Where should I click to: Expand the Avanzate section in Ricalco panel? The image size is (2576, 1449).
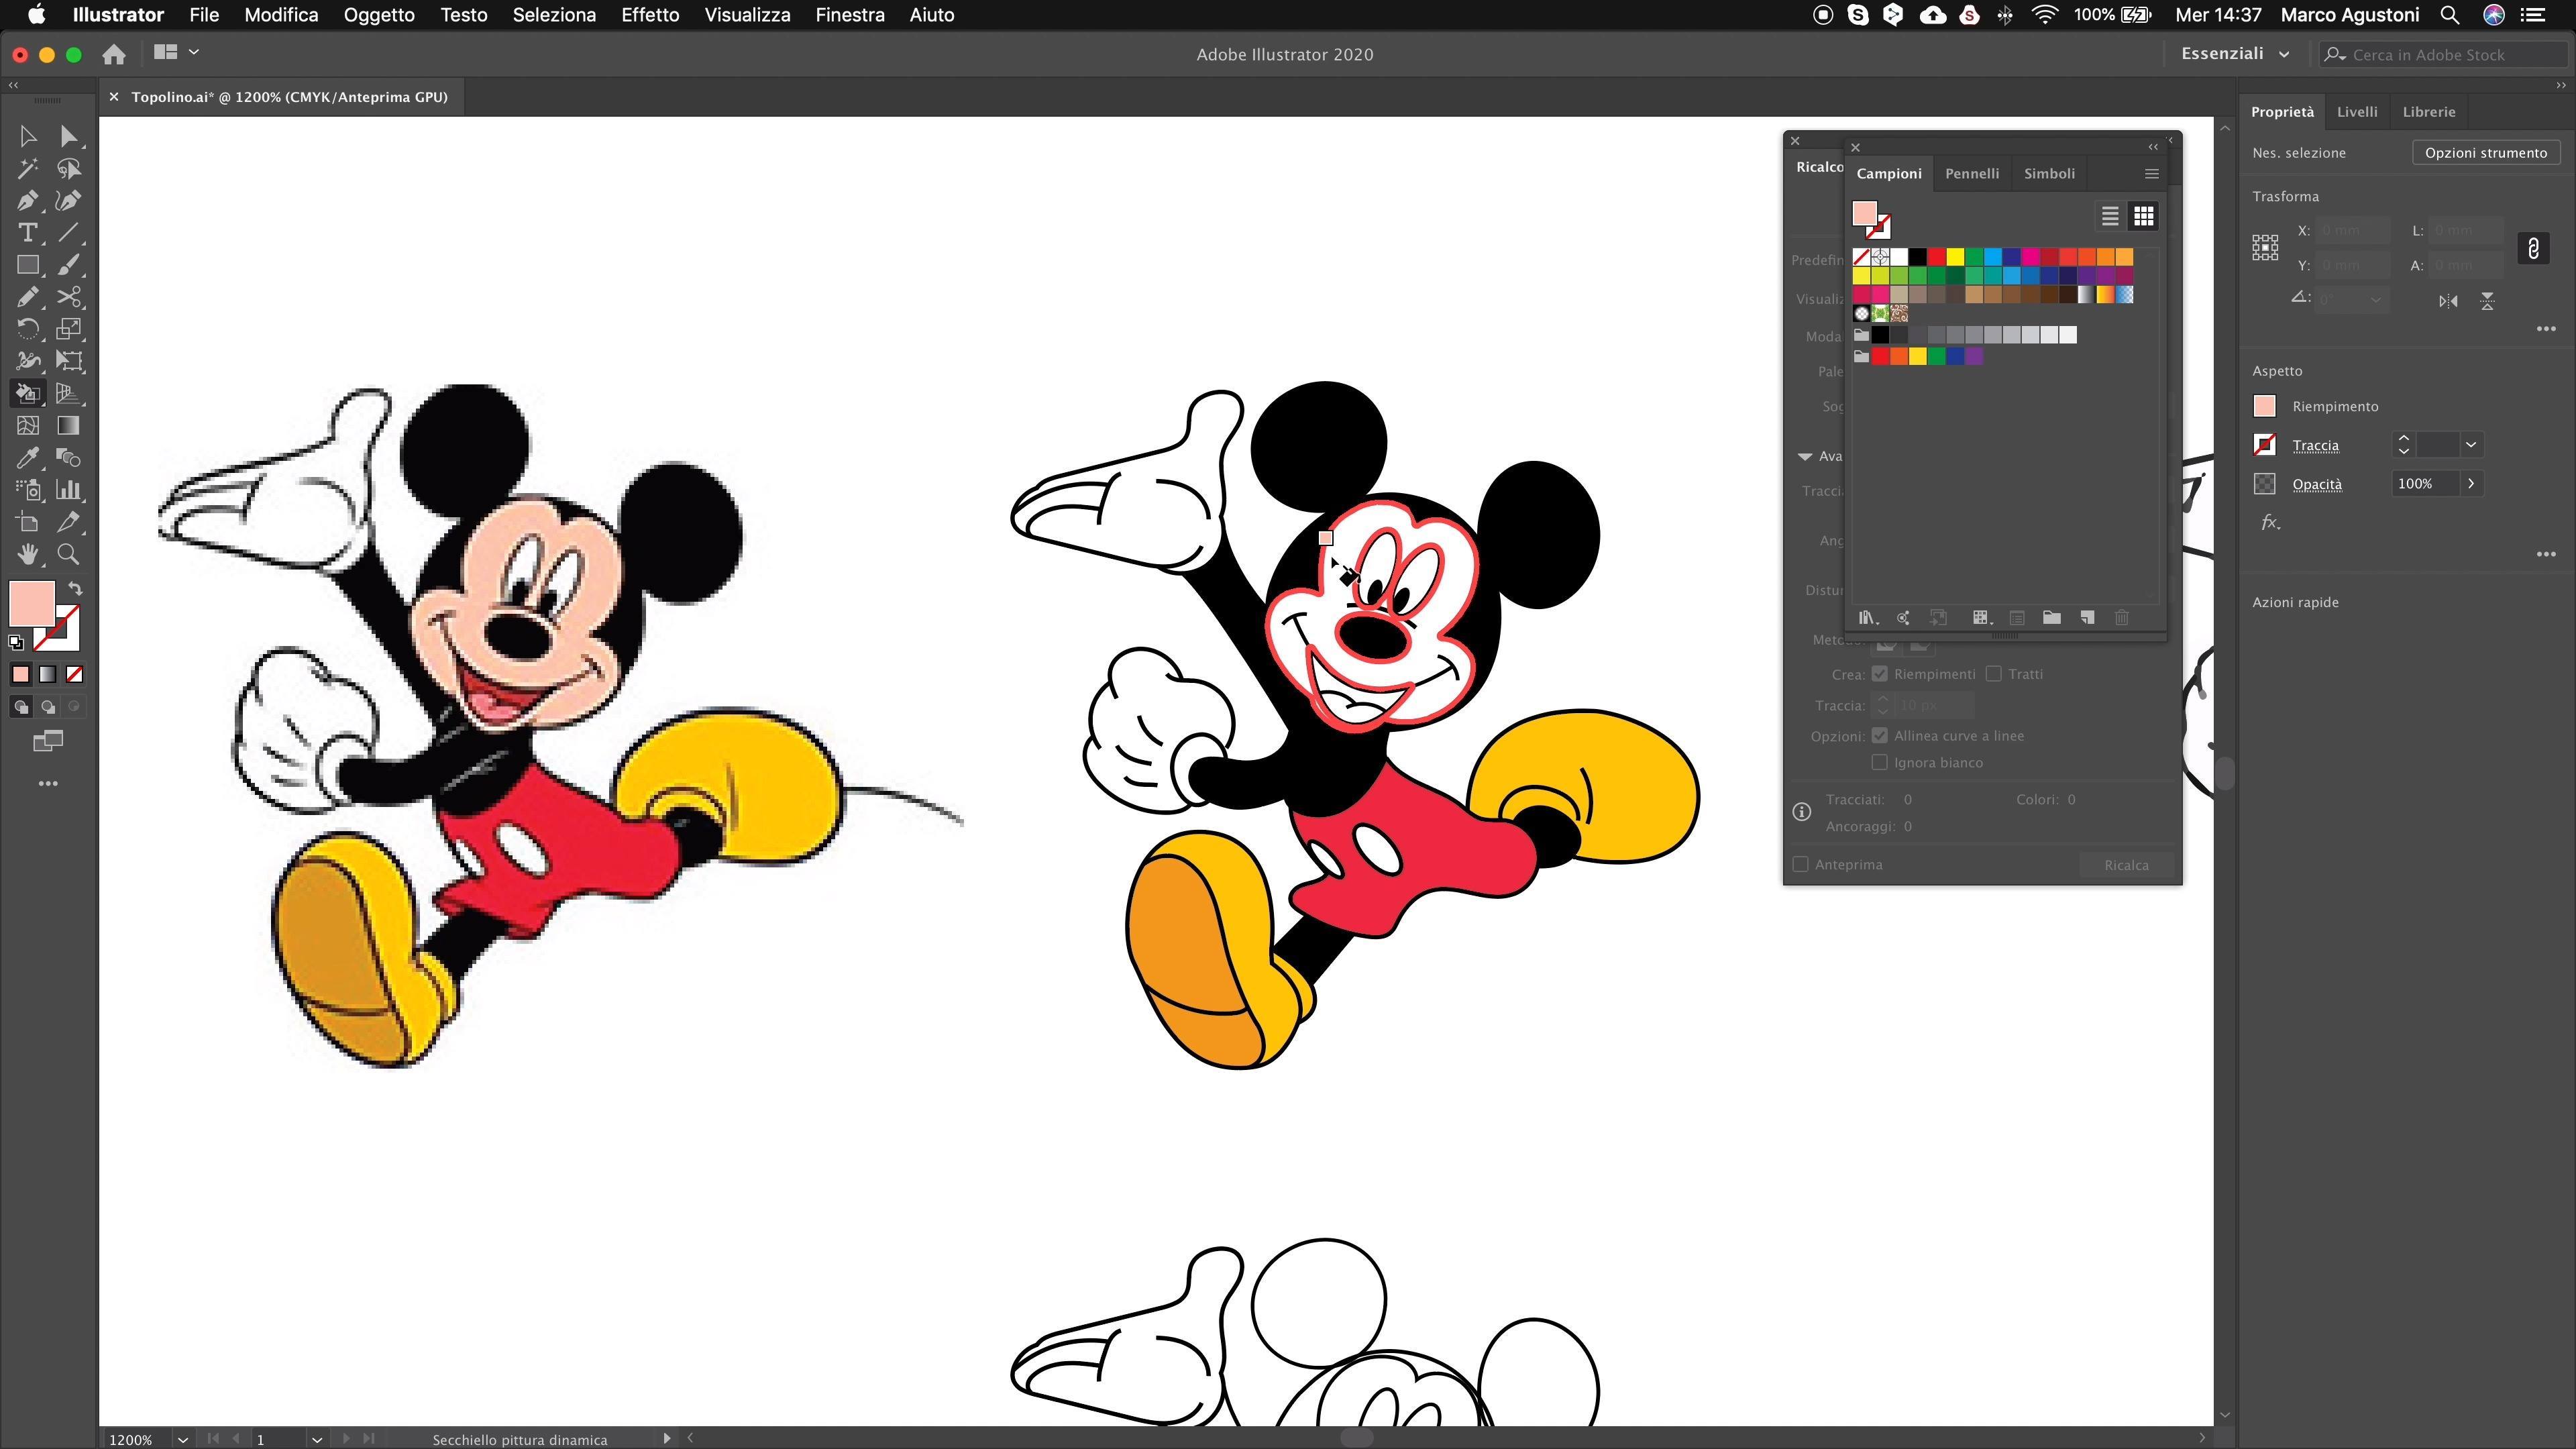[x=1805, y=457]
